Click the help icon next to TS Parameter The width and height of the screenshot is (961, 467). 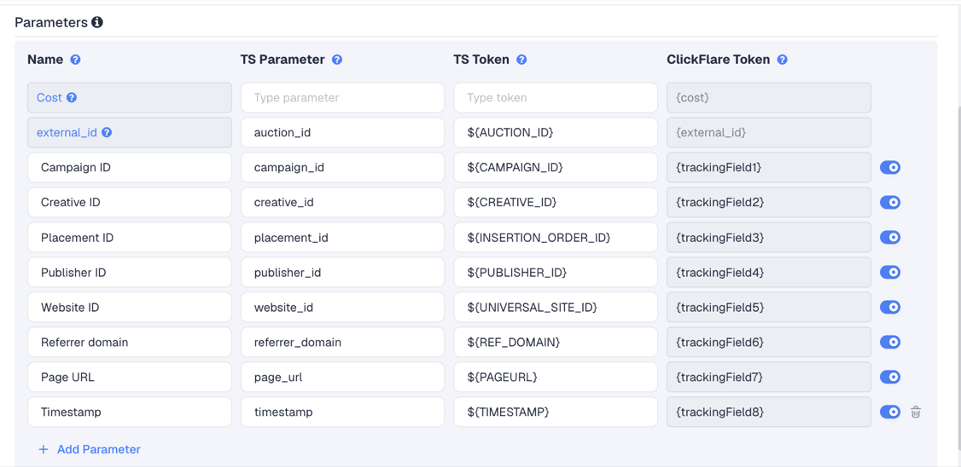pos(336,60)
